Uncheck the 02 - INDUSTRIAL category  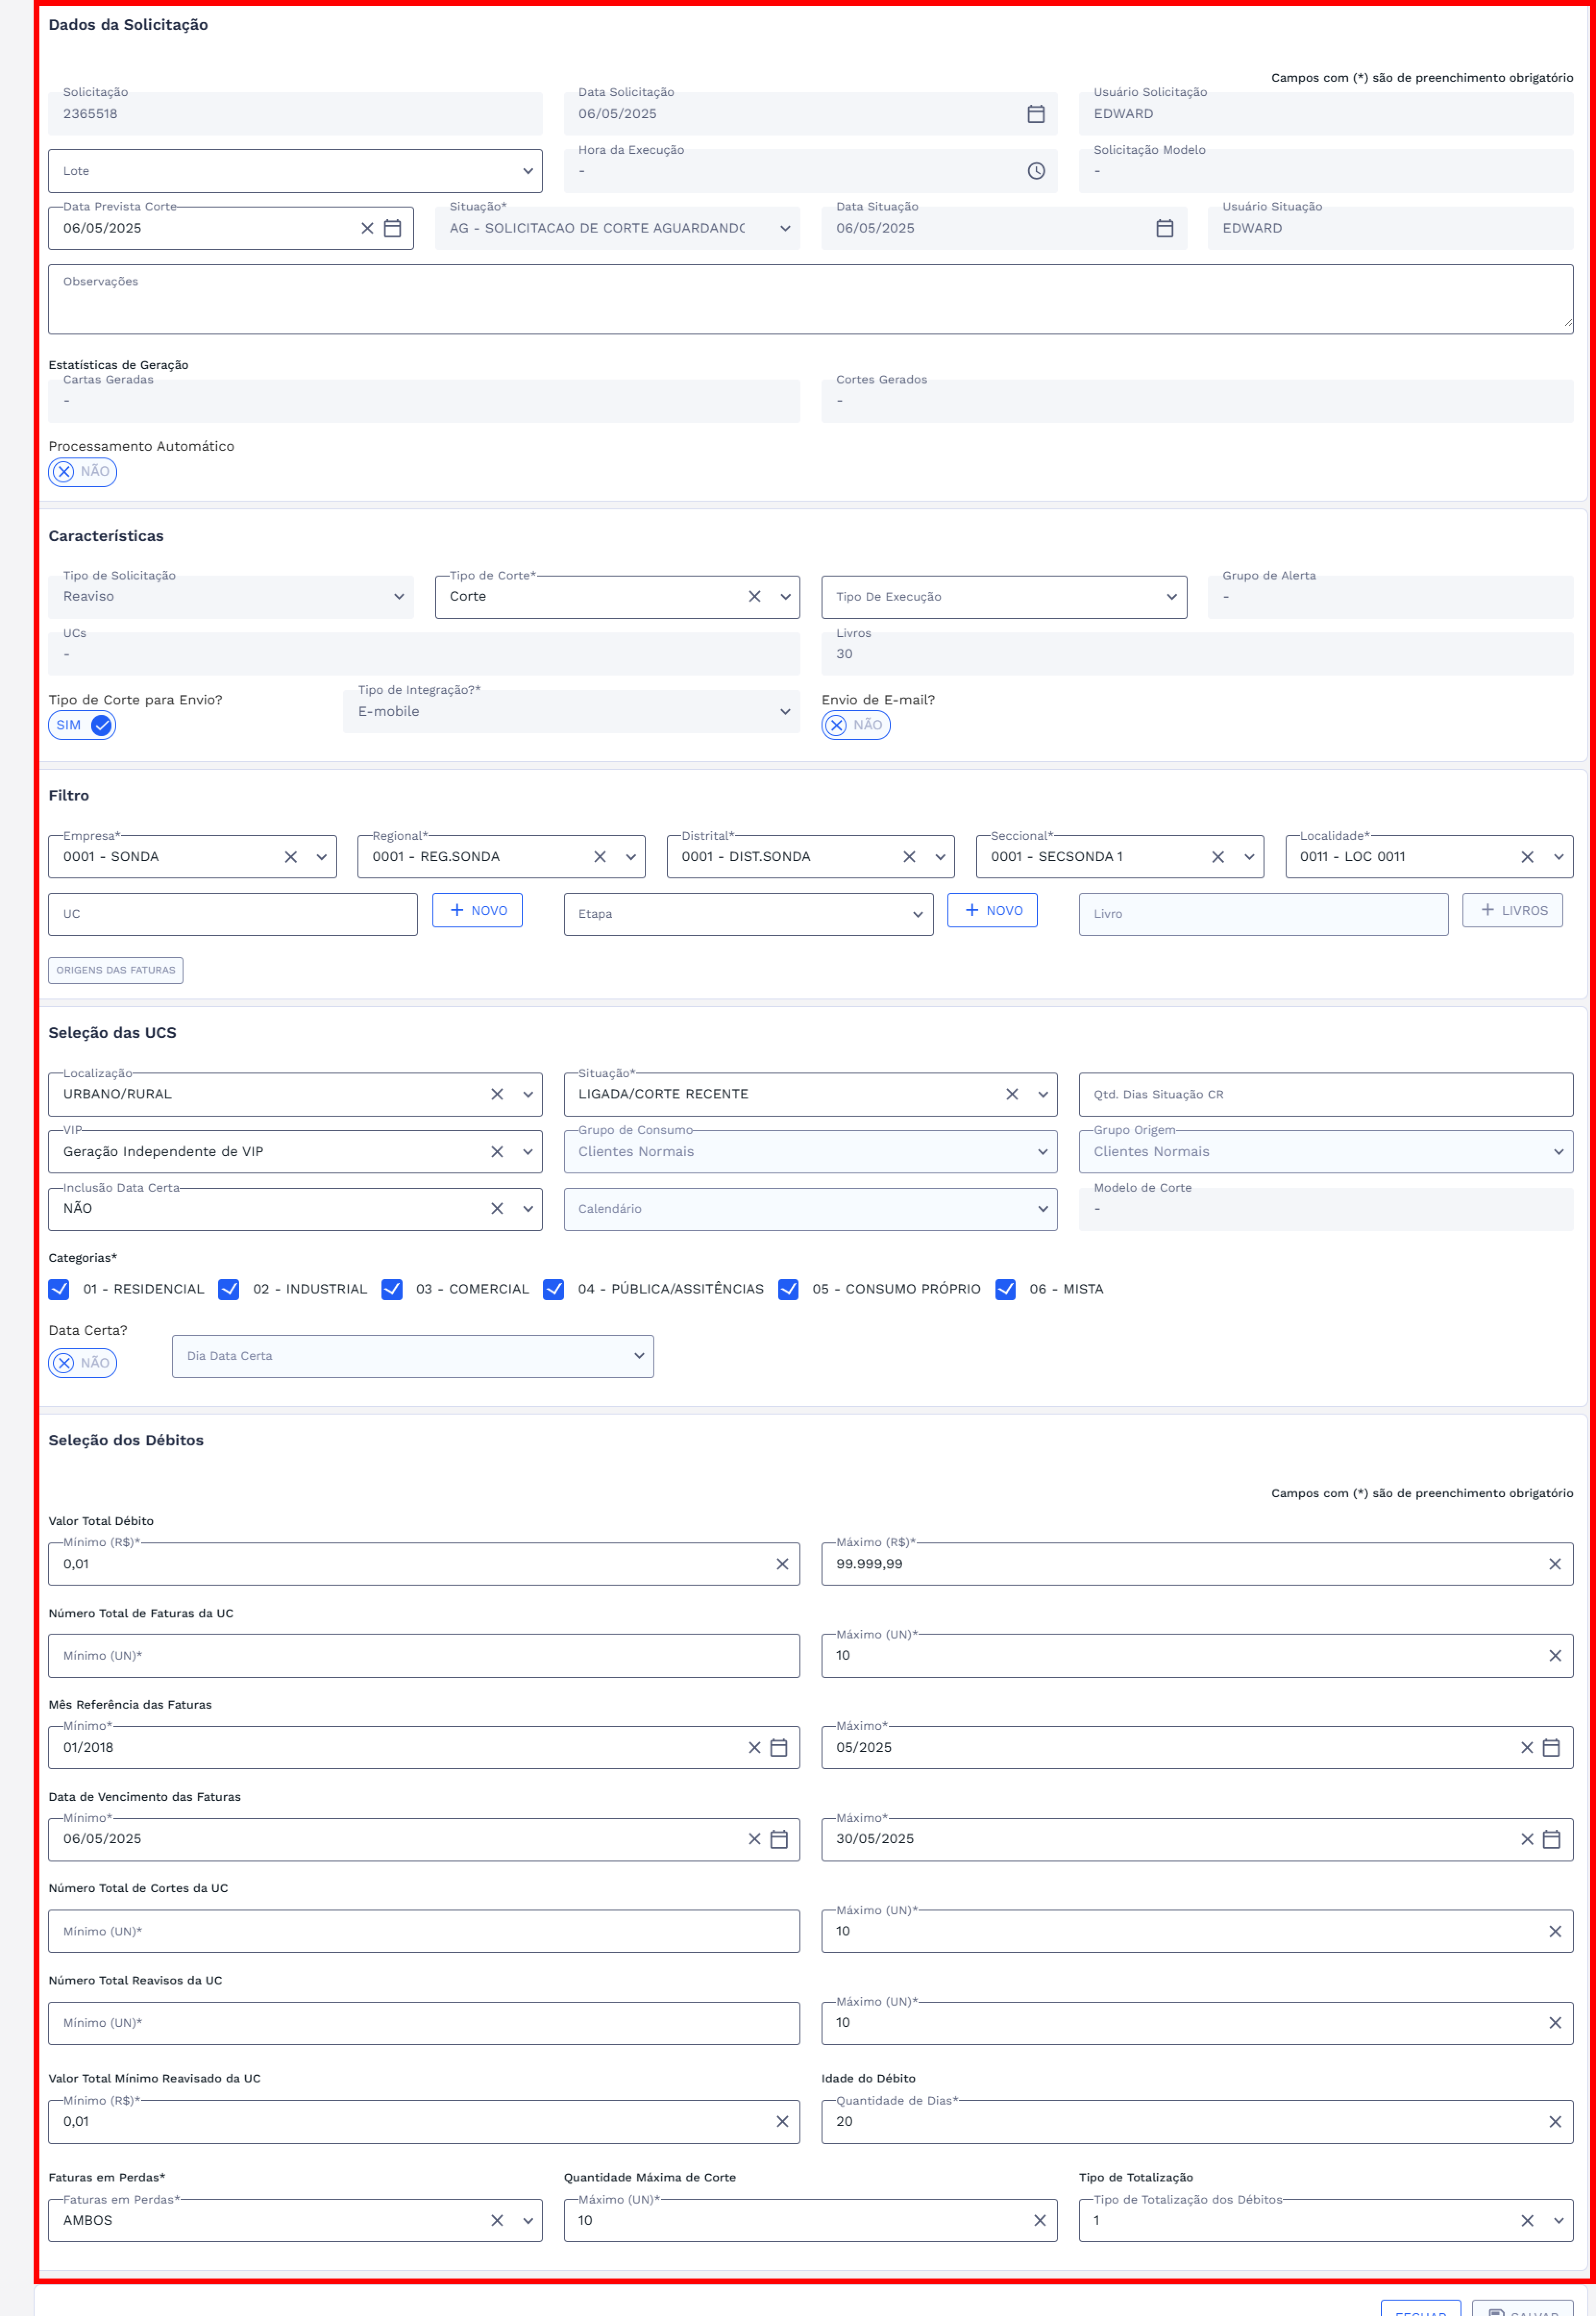(229, 1289)
